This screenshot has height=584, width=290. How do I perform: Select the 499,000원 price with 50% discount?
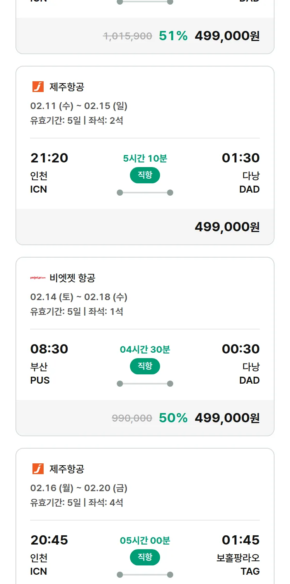227,418
